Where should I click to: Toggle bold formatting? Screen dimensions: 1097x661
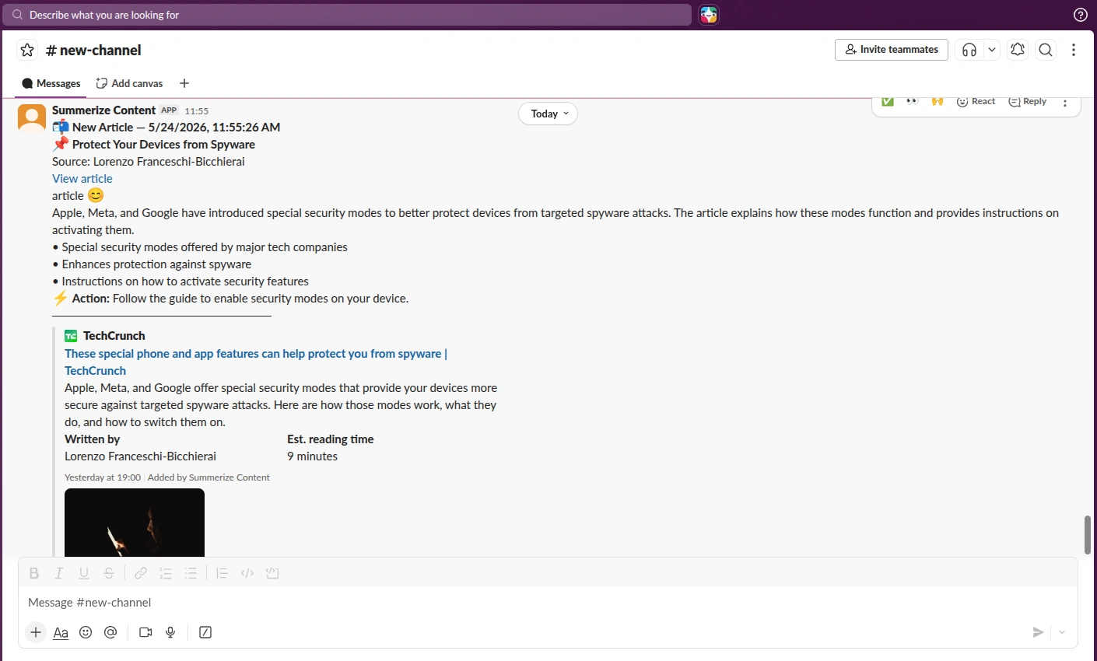pyautogui.click(x=34, y=573)
